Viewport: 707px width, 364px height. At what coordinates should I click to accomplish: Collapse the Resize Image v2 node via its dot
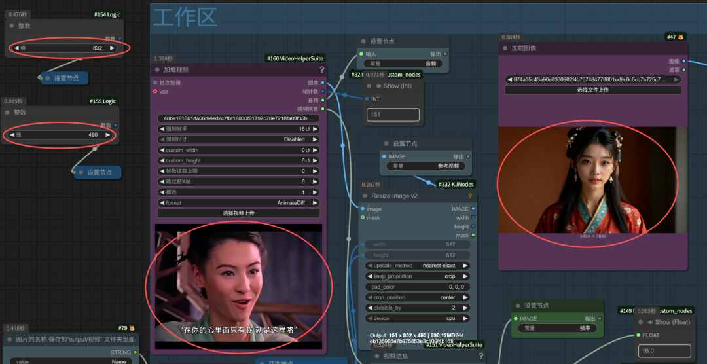coord(365,196)
